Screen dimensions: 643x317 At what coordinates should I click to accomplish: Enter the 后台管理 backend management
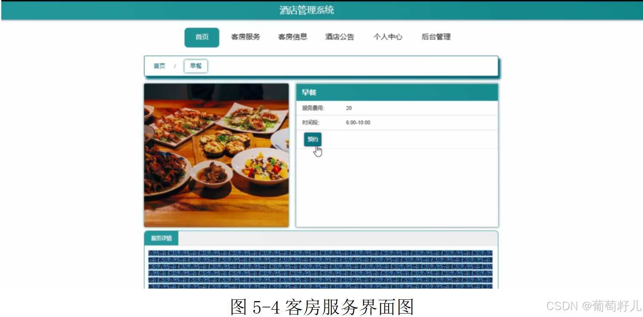436,37
